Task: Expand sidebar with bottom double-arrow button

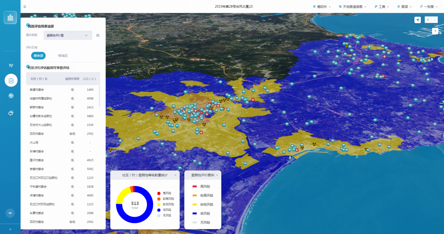Action: 10,229
